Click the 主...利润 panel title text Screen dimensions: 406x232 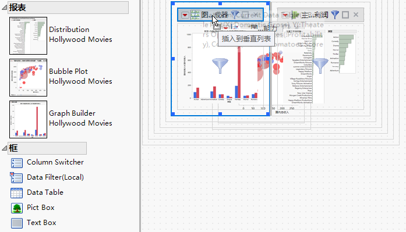pyautogui.click(x=315, y=15)
